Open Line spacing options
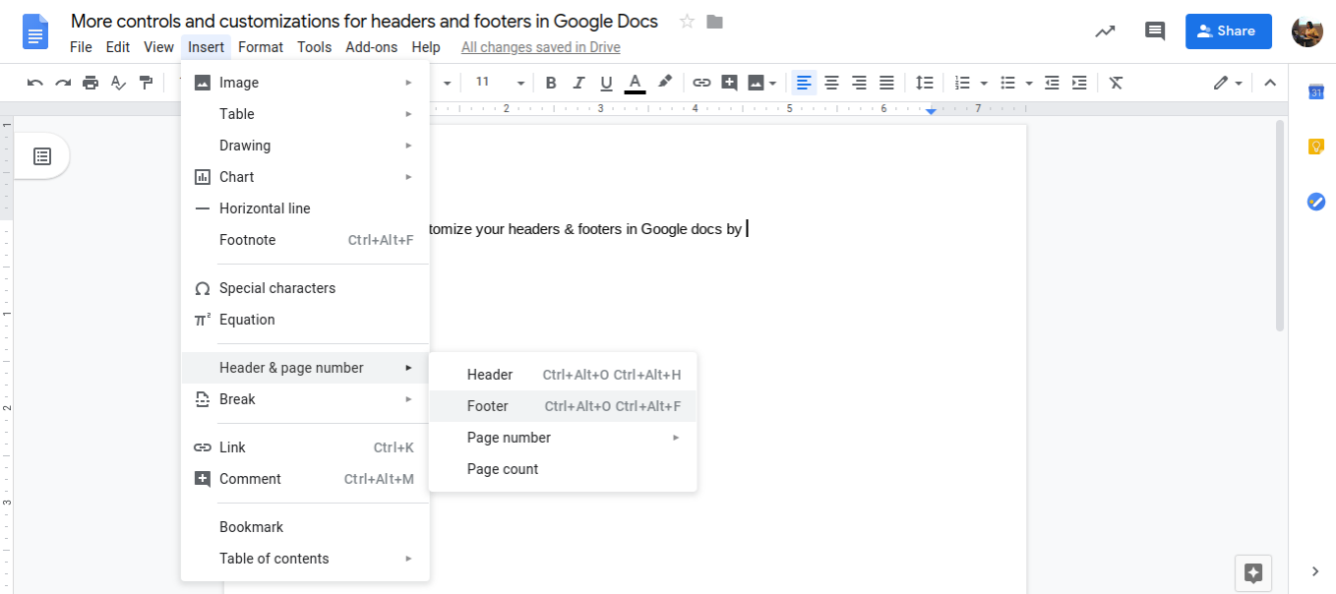This screenshot has height=594, width=1336. pos(924,83)
